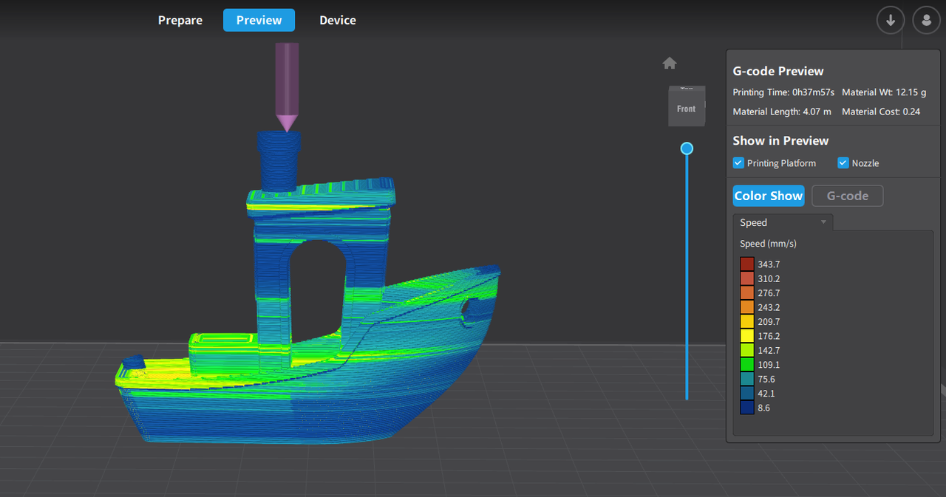Switch to the Prepare tab
This screenshot has width=946, height=497.
click(x=180, y=20)
